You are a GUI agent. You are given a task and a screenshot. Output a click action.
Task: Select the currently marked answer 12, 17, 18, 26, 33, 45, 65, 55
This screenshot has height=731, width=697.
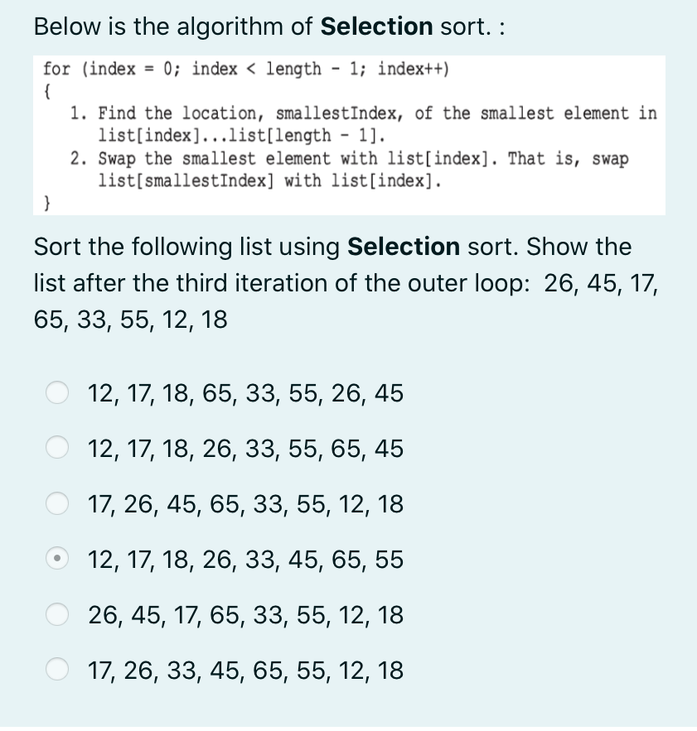[x=243, y=559]
